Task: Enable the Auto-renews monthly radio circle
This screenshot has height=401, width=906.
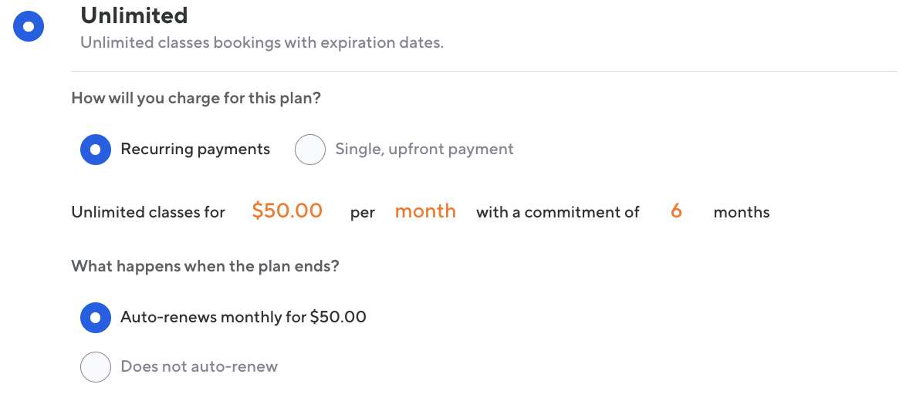Action: click(96, 317)
